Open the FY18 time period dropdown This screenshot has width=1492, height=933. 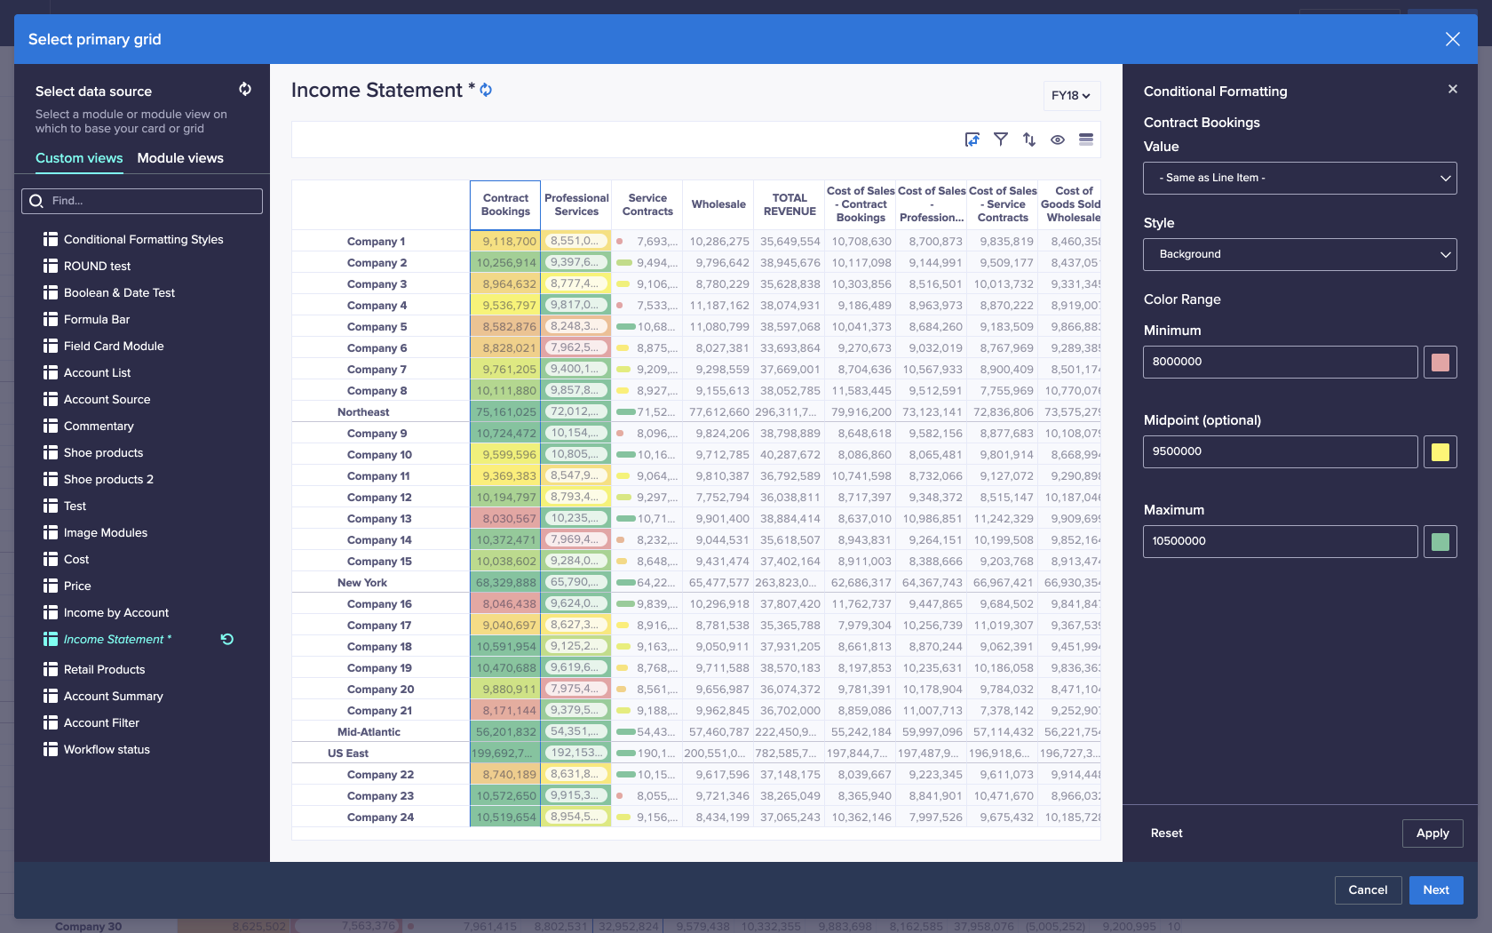pos(1072,96)
